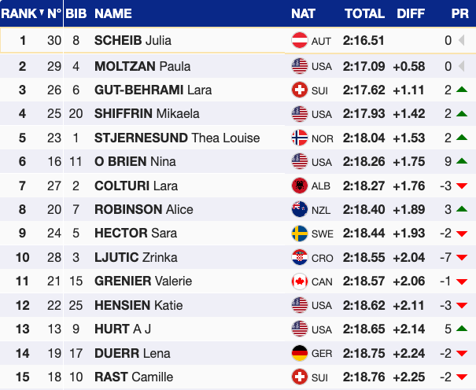Click Norway flag icon for Stjernesund
The image size is (476, 390).
(x=299, y=138)
